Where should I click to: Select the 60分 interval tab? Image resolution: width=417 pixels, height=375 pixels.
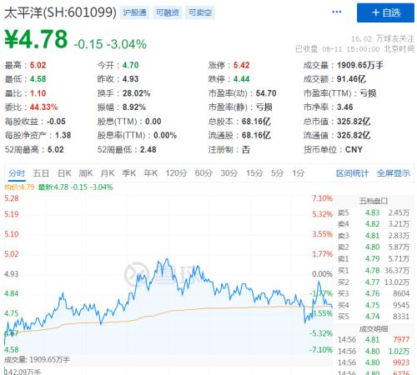click(203, 173)
